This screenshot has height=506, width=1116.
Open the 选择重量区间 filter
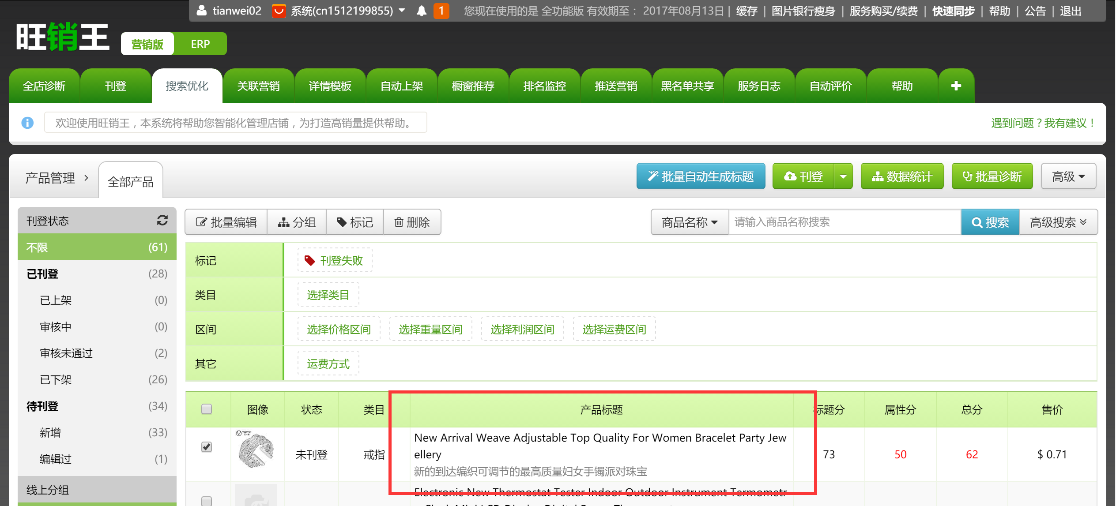(430, 329)
